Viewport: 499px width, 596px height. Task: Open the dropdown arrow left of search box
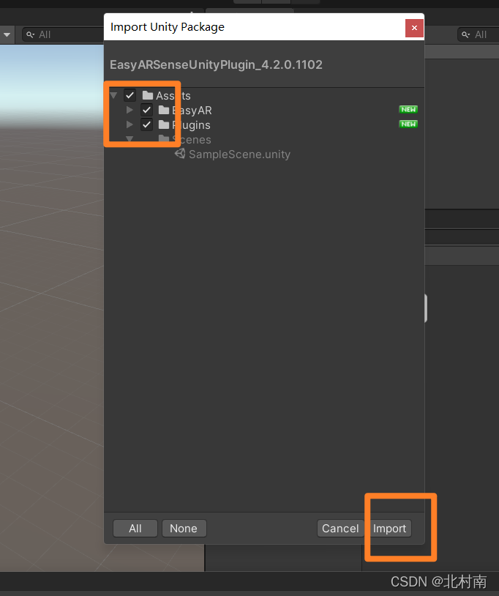click(x=7, y=34)
